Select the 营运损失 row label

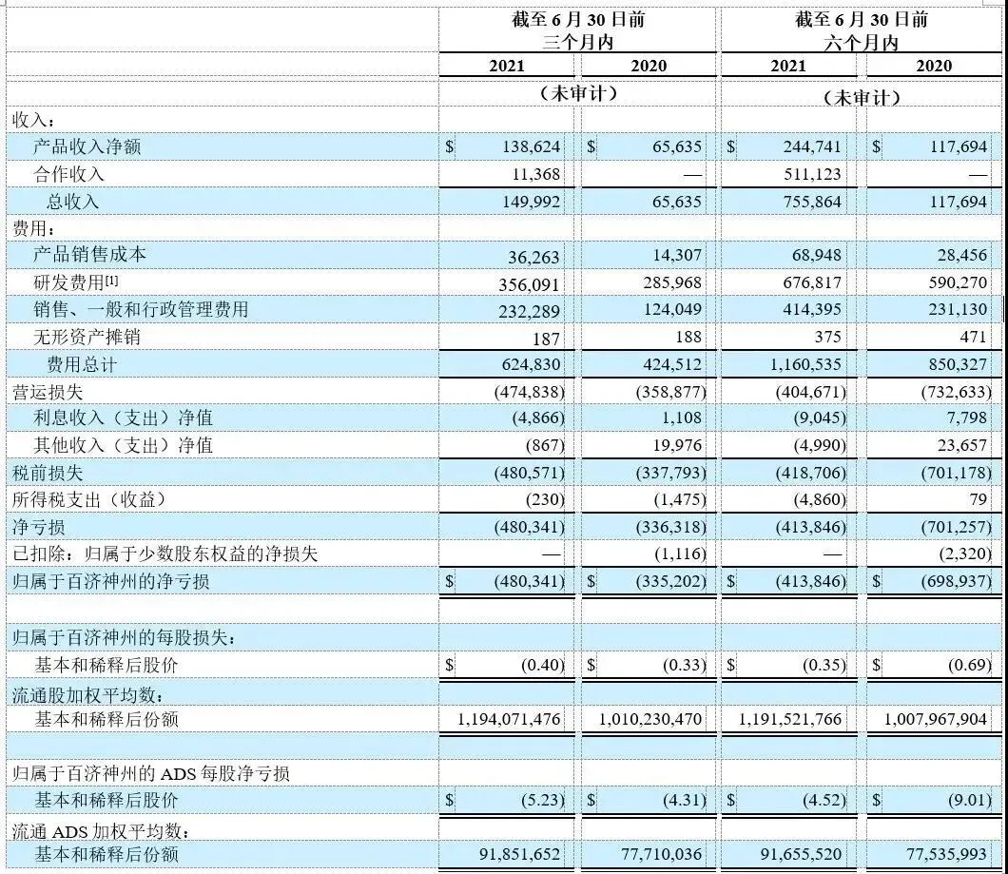pyautogui.click(x=48, y=393)
